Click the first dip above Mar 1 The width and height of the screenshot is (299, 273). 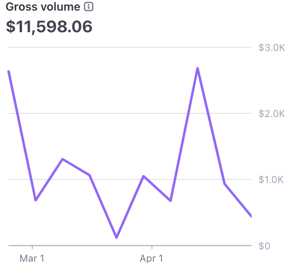[36, 200]
